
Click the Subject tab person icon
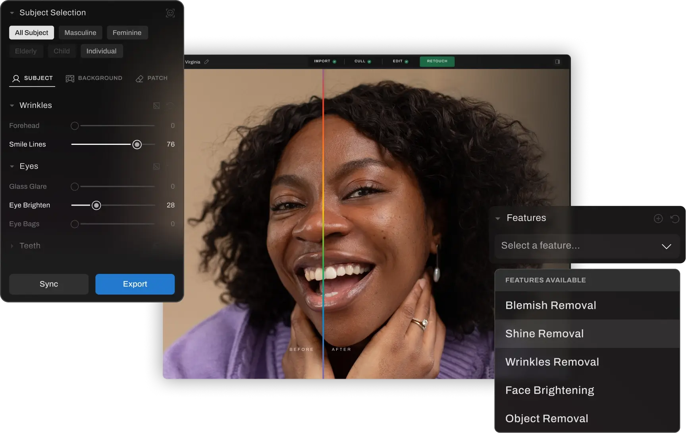pyautogui.click(x=16, y=79)
